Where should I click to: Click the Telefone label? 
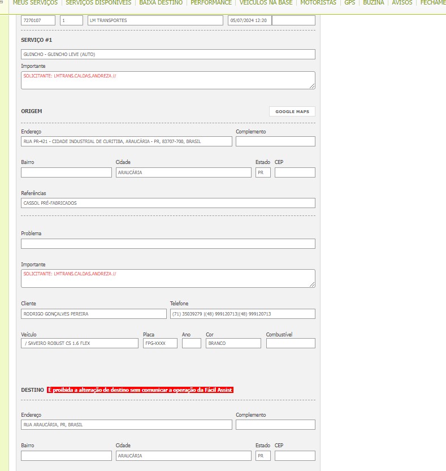(179, 304)
